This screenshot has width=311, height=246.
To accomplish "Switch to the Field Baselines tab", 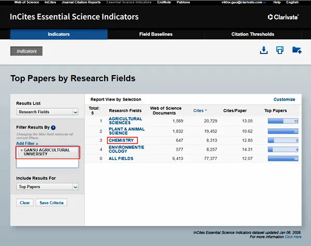I will point(155,34).
